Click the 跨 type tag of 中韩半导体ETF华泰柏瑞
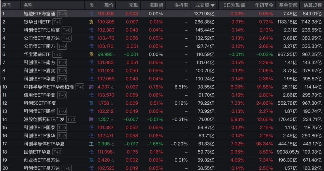 coord(91,87)
